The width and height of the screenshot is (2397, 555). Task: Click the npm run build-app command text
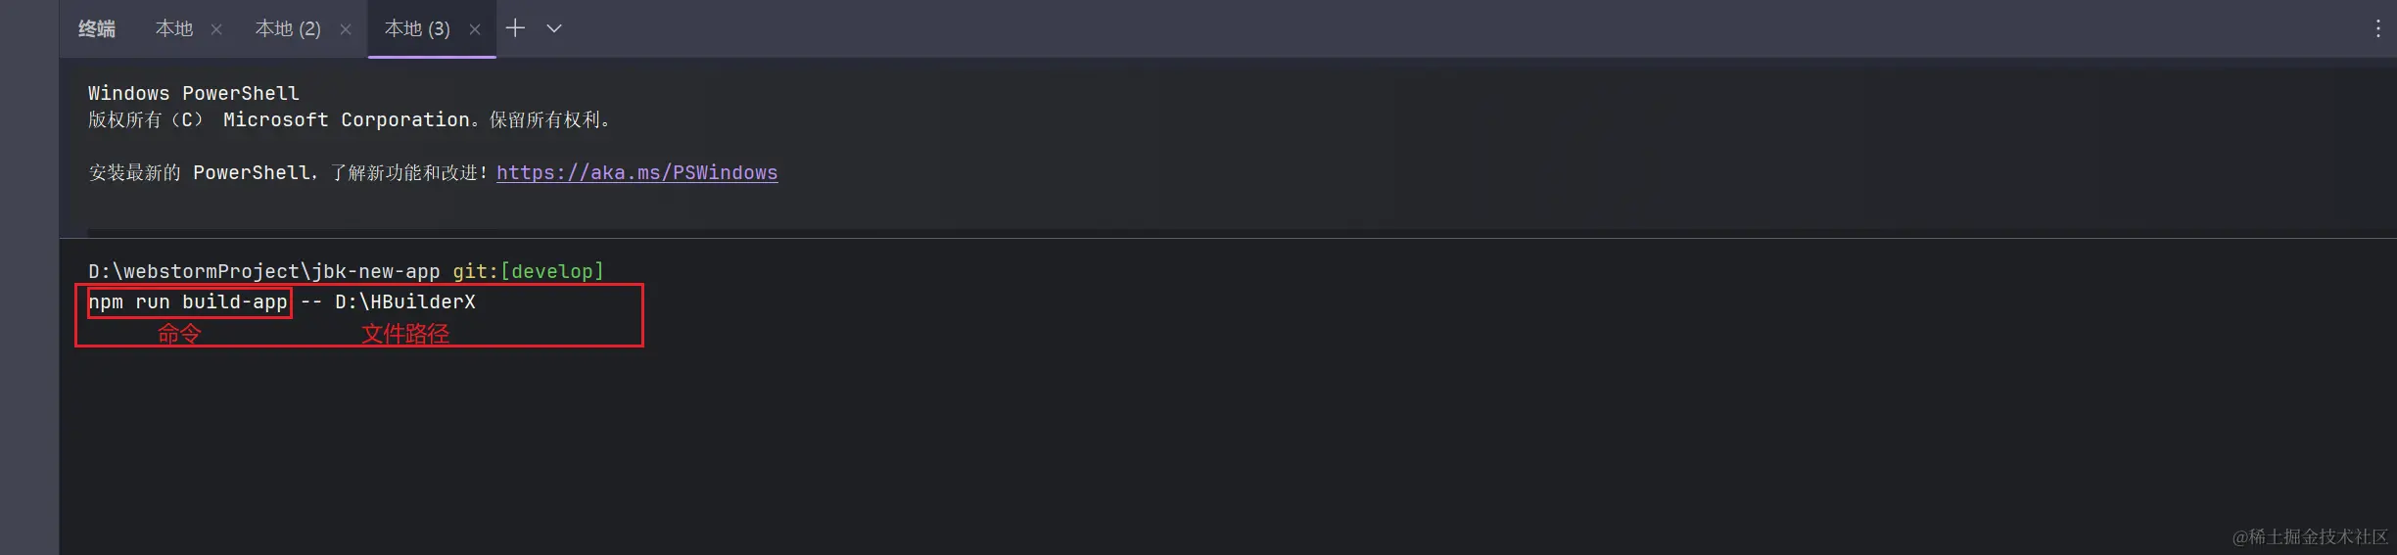click(188, 301)
